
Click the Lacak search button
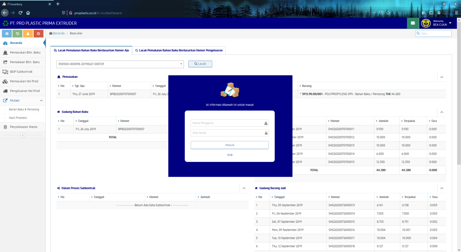click(200, 64)
